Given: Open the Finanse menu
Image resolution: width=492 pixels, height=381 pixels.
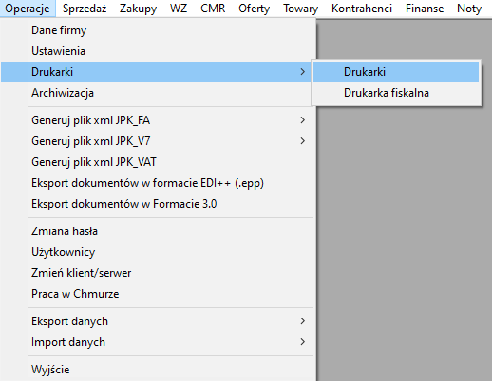Looking at the screenshot, I should click(425, 9).
